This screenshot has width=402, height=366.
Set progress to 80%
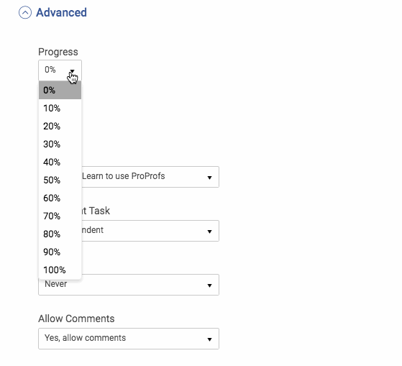(x=60, y=234)
